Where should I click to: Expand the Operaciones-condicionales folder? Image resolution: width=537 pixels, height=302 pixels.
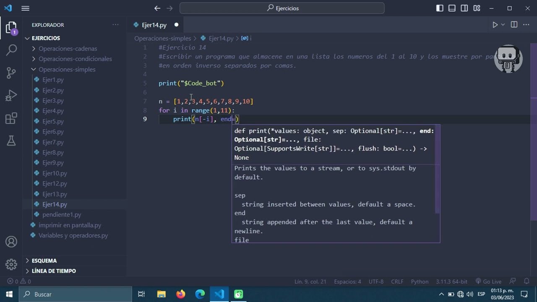(75, 59)
